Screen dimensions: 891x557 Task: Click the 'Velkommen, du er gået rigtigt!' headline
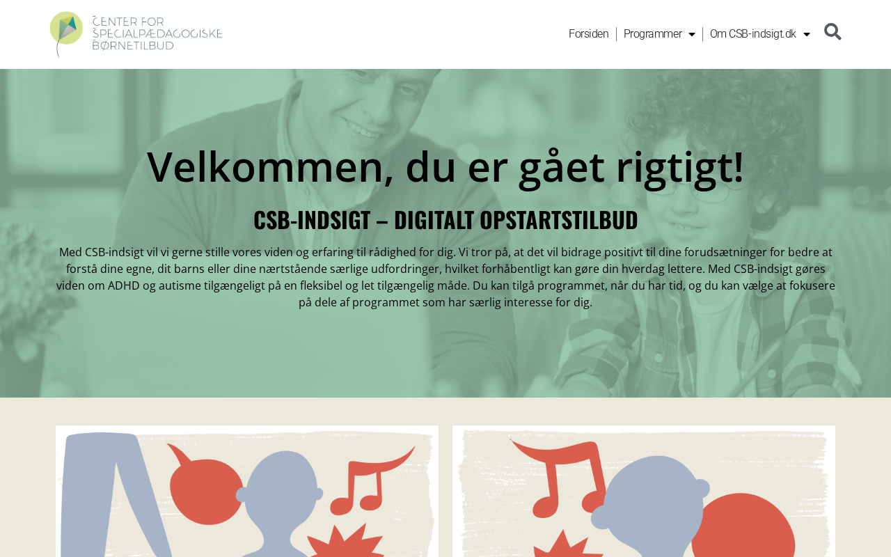(x=445, y=166)
